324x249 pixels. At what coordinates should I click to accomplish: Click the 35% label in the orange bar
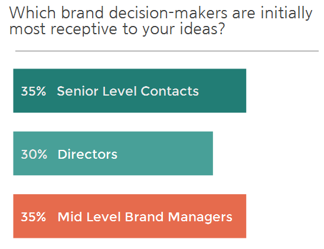(34, 217)
